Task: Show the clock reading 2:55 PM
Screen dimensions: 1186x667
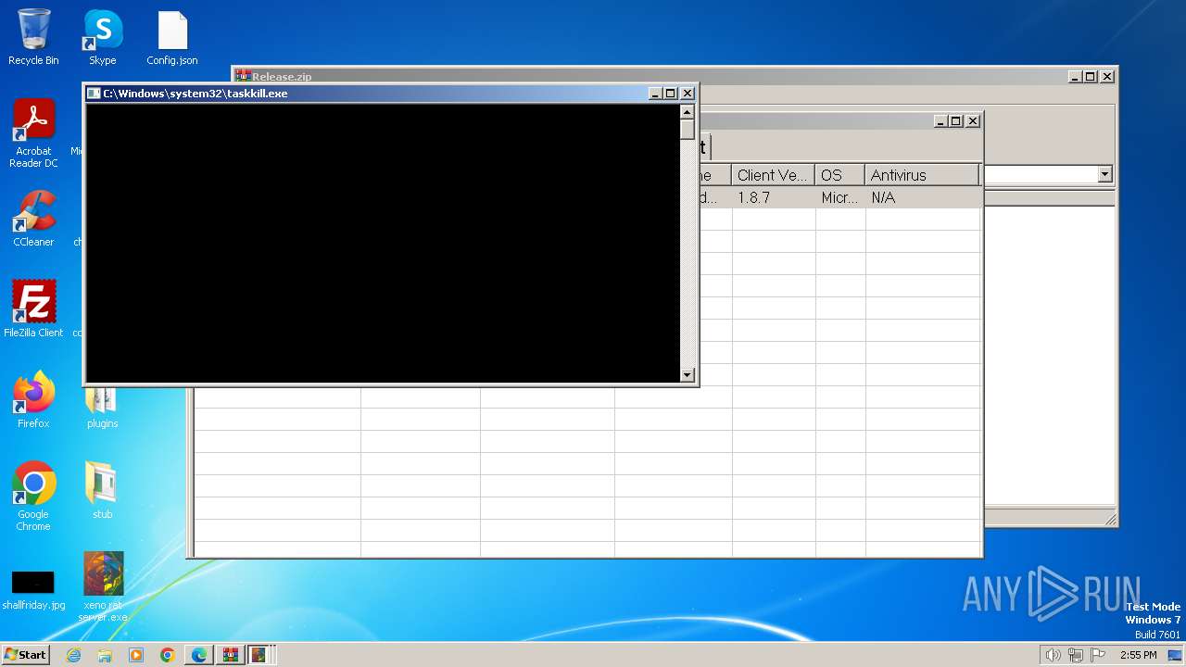Action: point(1139,655)
